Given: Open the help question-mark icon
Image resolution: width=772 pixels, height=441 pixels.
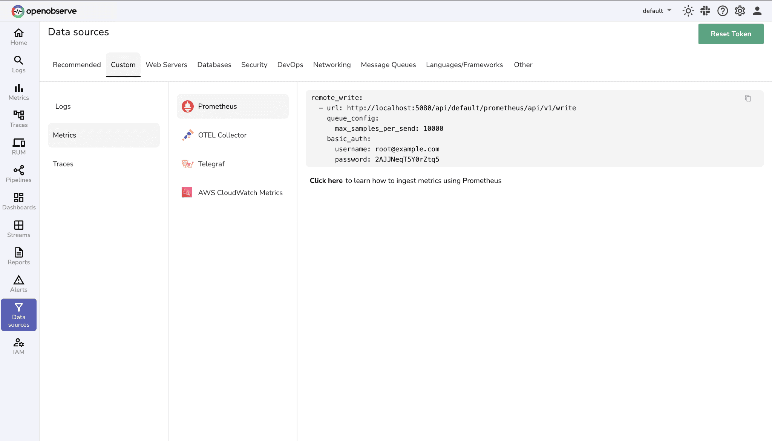Looking at the screenshot, I should tap(723, 11).
